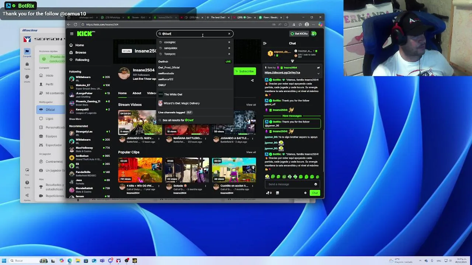
Task: Send message with Chat button
Action: [315, 193]
